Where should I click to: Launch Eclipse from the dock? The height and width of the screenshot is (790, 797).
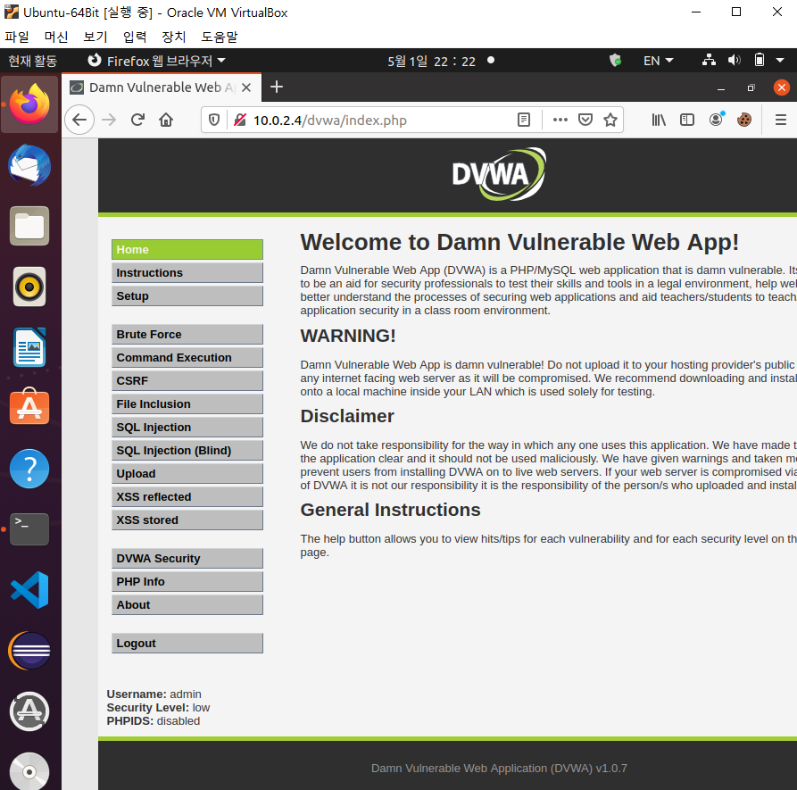pos(29,651)
